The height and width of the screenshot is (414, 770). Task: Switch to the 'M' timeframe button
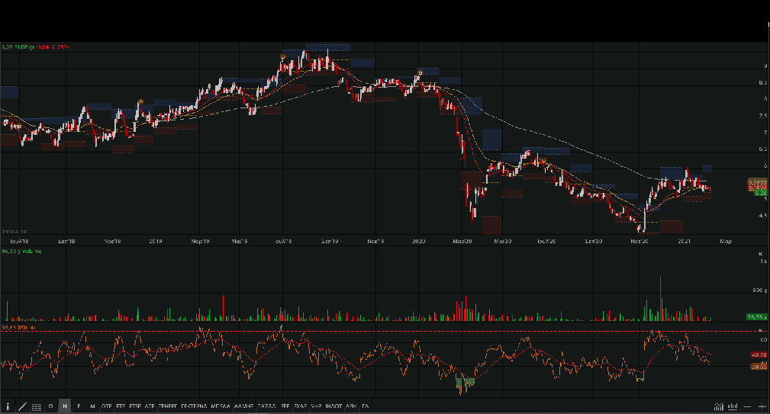click(x=92, y=406)
